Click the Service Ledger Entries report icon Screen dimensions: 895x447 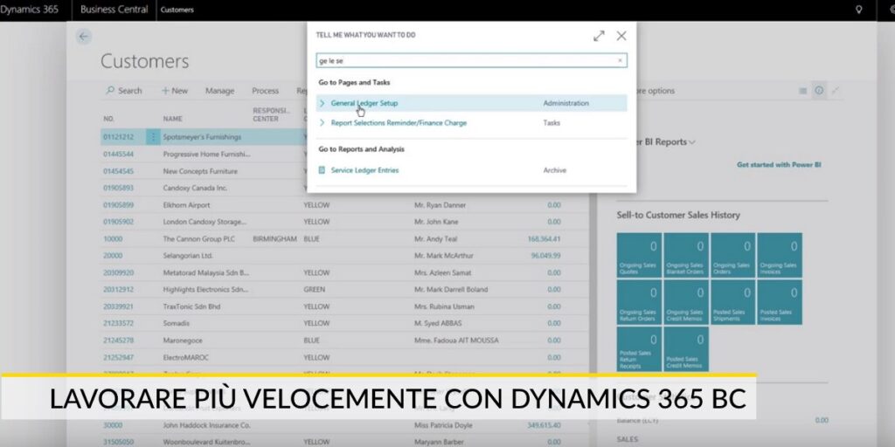click(x=322, y=170)
